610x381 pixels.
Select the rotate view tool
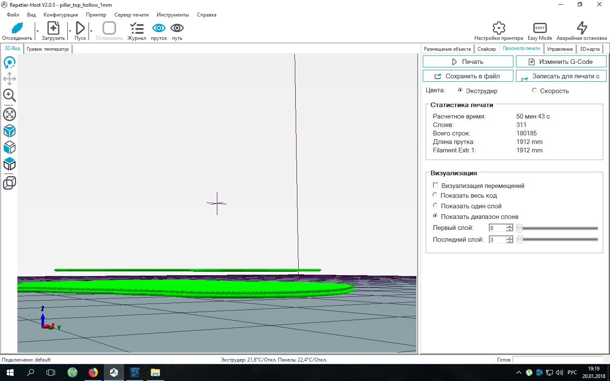[x=9, y=63]
